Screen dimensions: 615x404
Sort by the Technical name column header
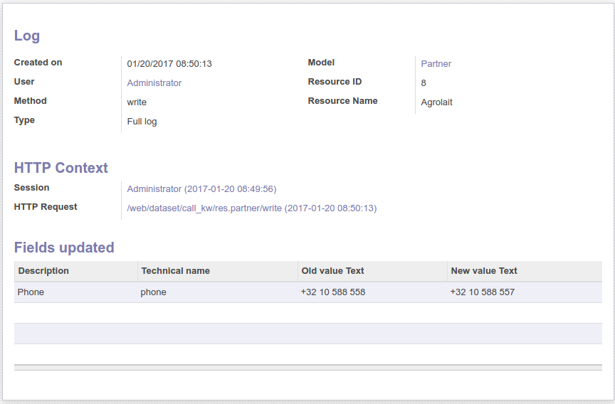[175, 271]
